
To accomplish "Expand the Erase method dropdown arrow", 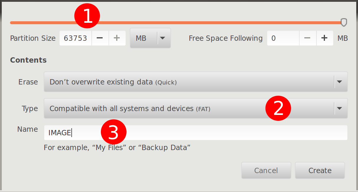I will pyautogui.click(x=339, y=82).
